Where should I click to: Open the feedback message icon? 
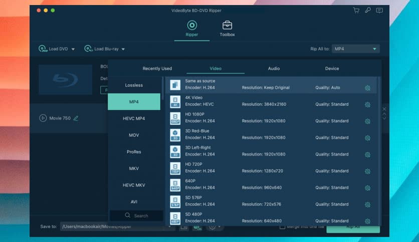(379, 10)
